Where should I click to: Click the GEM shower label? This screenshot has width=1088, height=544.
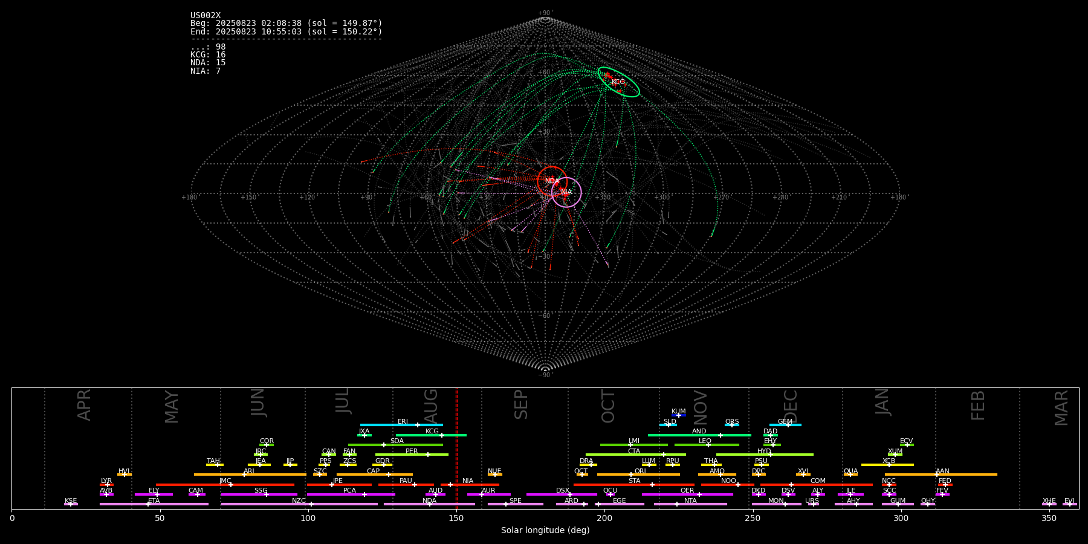point(785,422)
